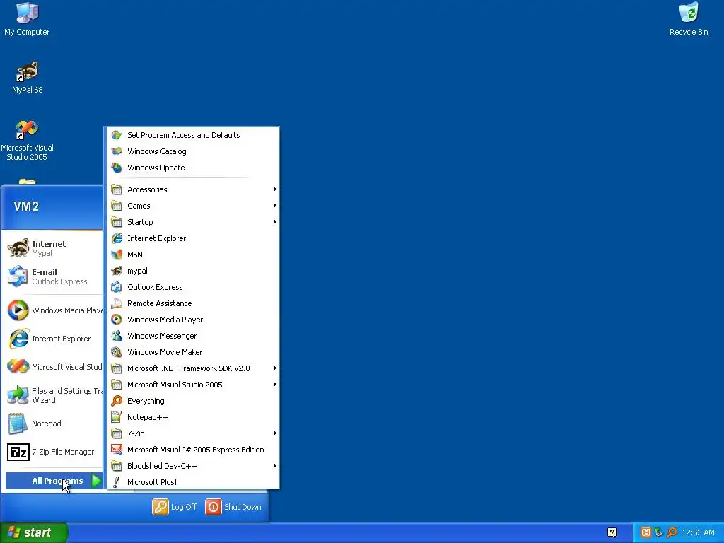Expand the Bloodshed Dev-C++ submenu
The width and height of the screenshot is (724, 543).
[x=194, y=466]
